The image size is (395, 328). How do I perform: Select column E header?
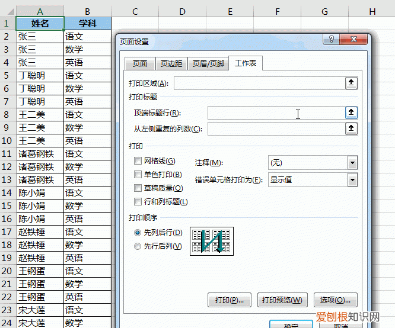point(230,12)
